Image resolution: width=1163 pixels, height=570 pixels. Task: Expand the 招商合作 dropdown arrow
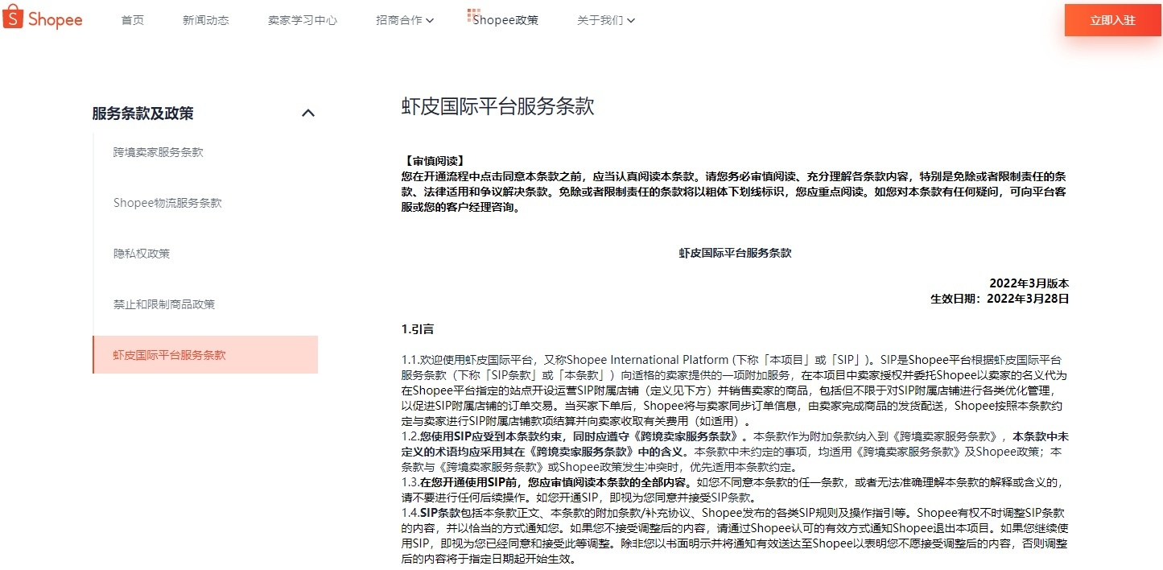[x=430, y=21]
